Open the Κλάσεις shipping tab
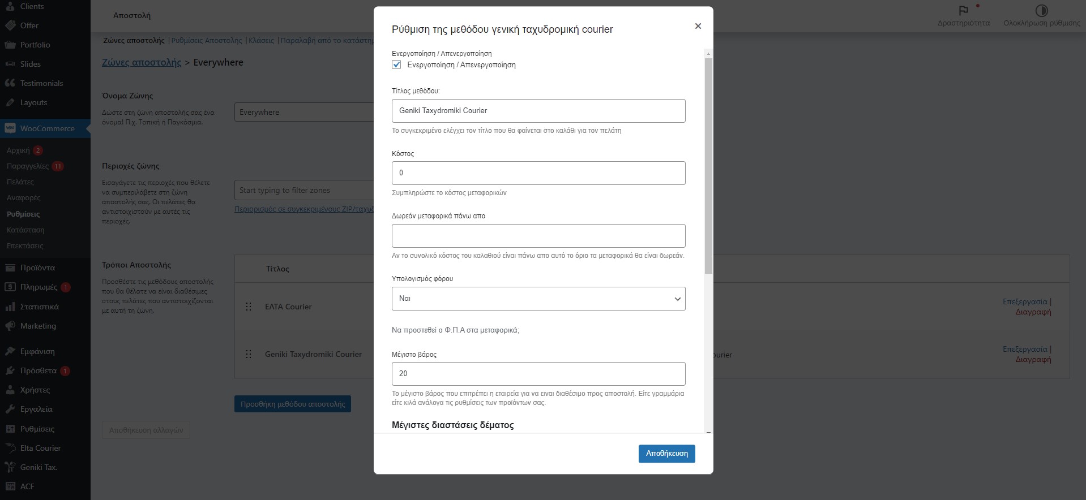The height and width of the screenshot is (500, 1086). click(x=262, y=41)
